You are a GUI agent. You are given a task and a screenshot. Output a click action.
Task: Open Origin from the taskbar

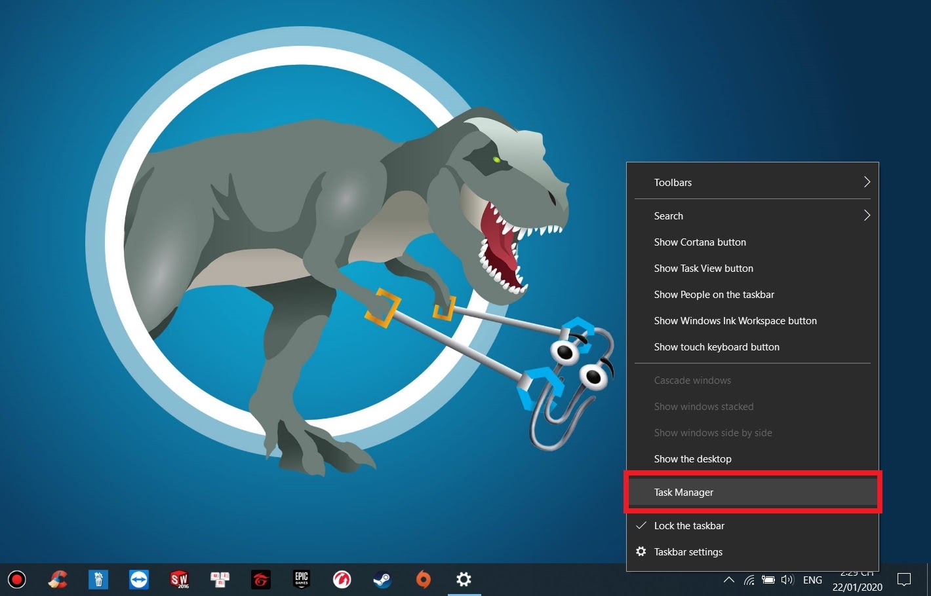pyautogui.click(x=424, y=580)
